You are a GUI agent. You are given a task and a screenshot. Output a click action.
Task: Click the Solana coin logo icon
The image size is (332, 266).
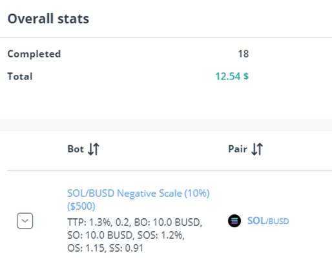(234, 221)
